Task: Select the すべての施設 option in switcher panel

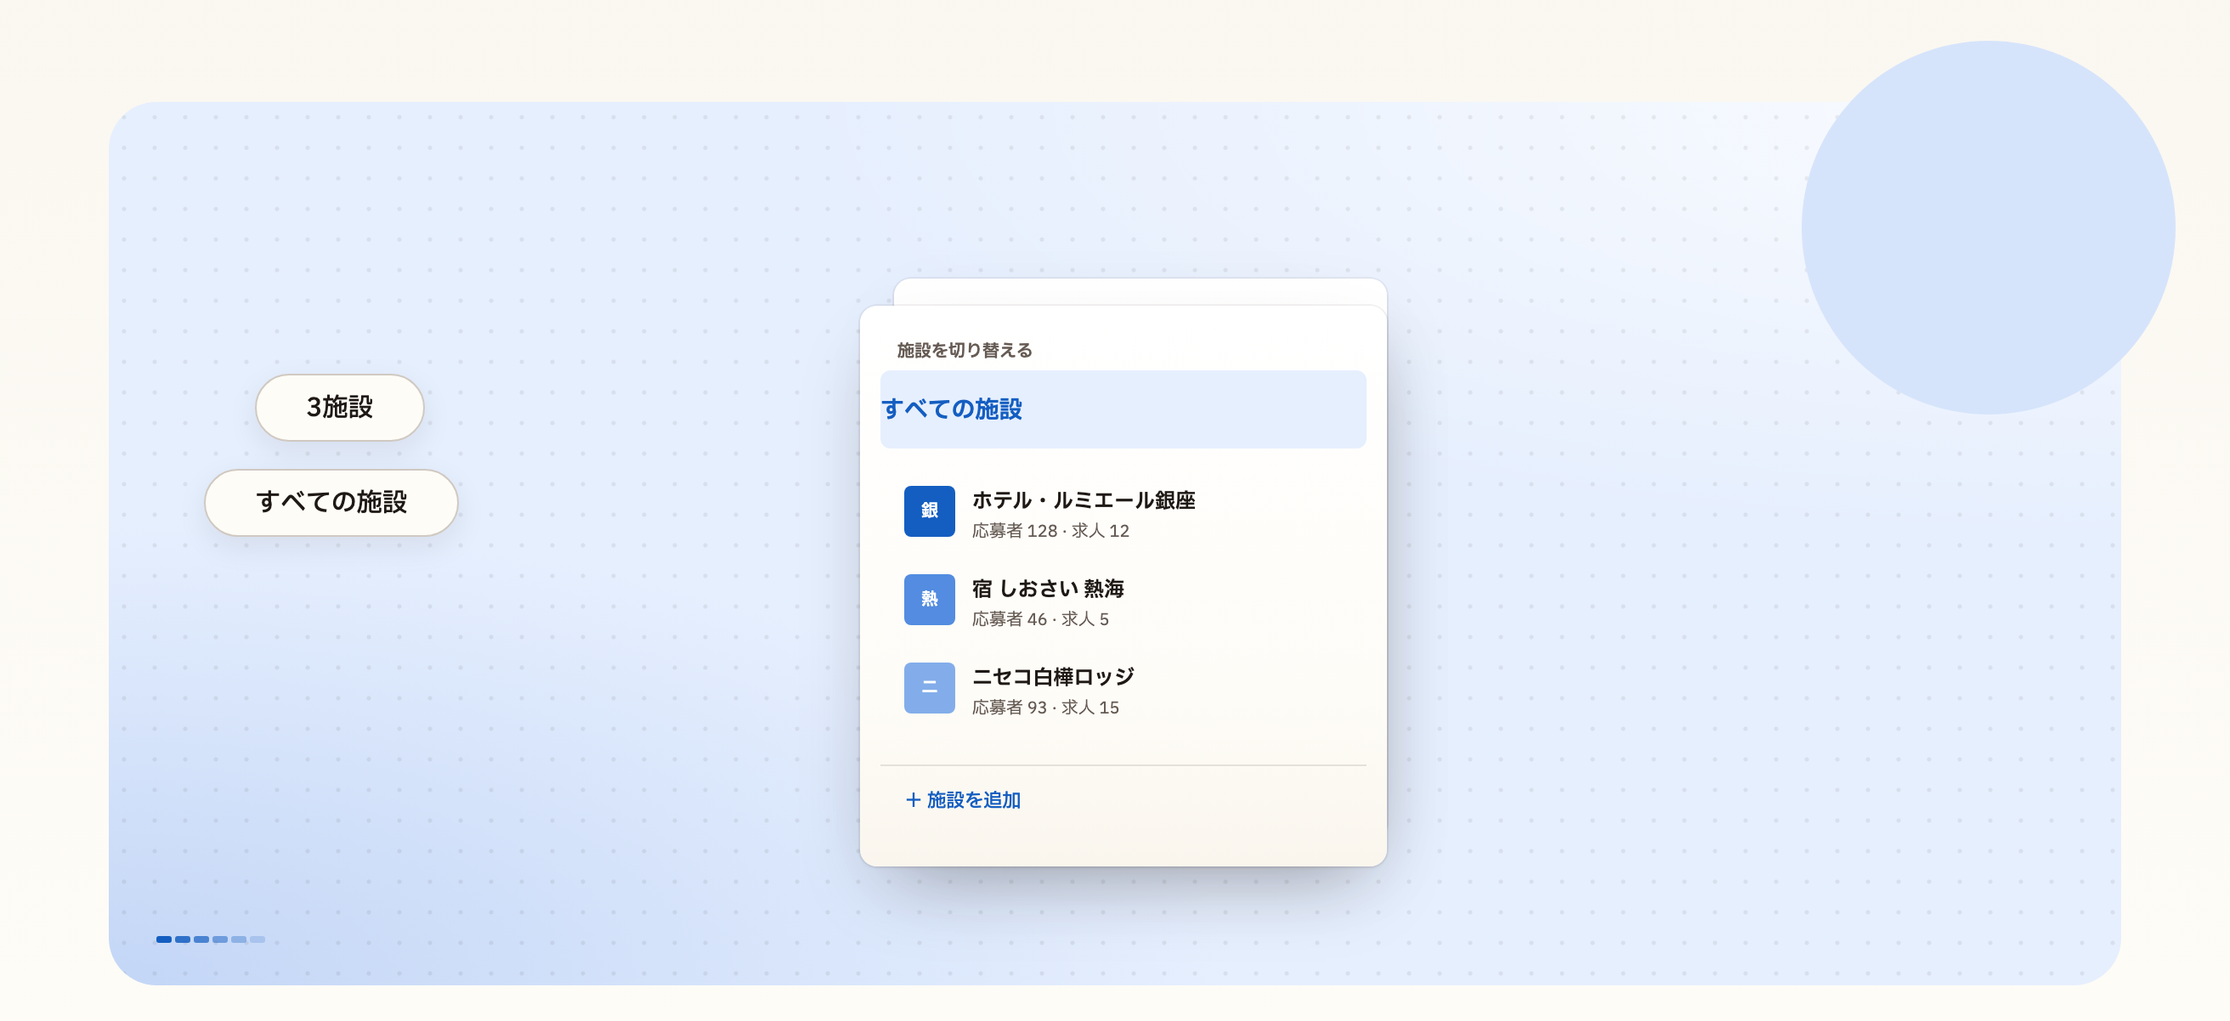Action: (1123, 409)
